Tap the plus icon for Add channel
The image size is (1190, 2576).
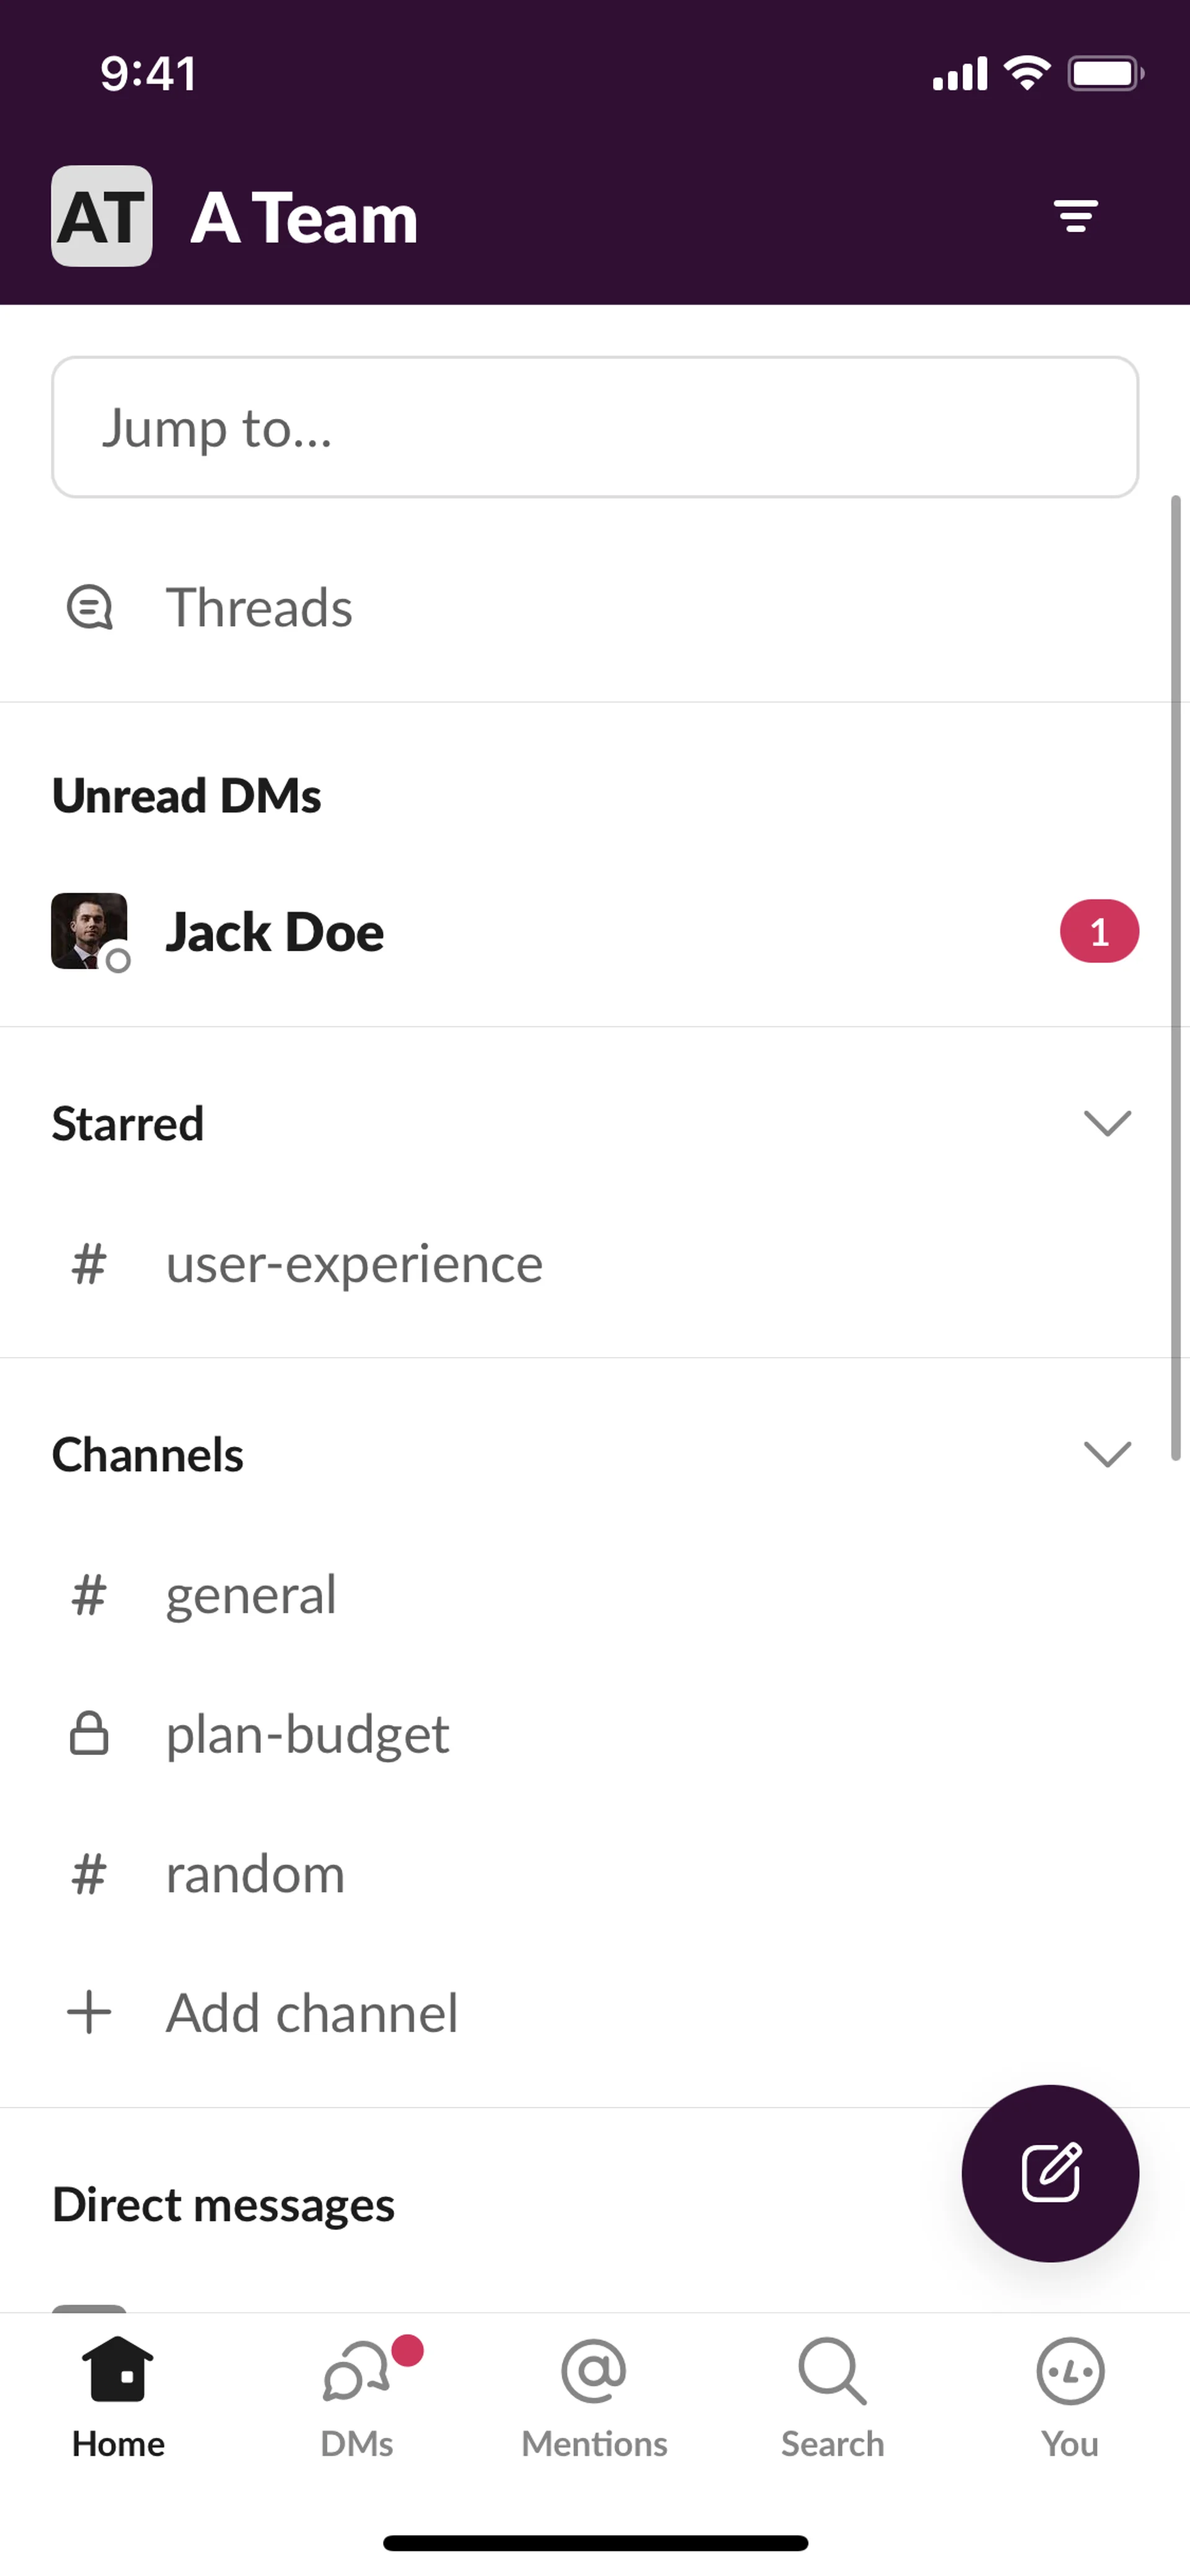[89, 2012]
